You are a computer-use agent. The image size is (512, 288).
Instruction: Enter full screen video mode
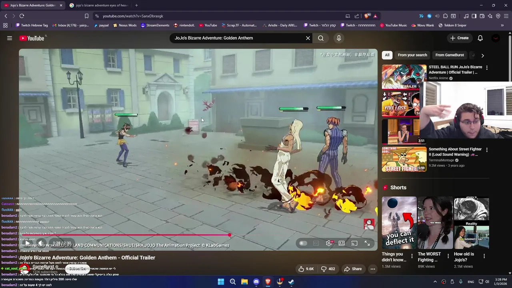pos(367,243)
